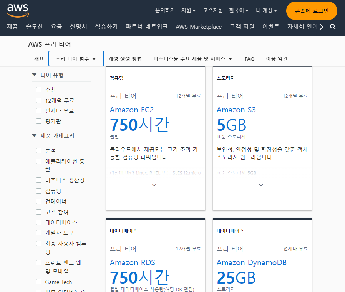
Task: Open the FAQ tab
Action: tap(249, 59)
